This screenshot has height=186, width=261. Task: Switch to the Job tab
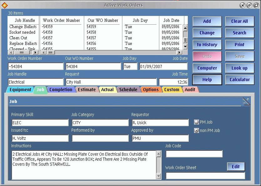tap(40, 90)
